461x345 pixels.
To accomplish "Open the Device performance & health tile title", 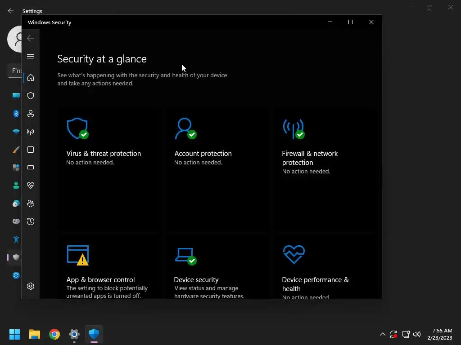I will (315, 284).
